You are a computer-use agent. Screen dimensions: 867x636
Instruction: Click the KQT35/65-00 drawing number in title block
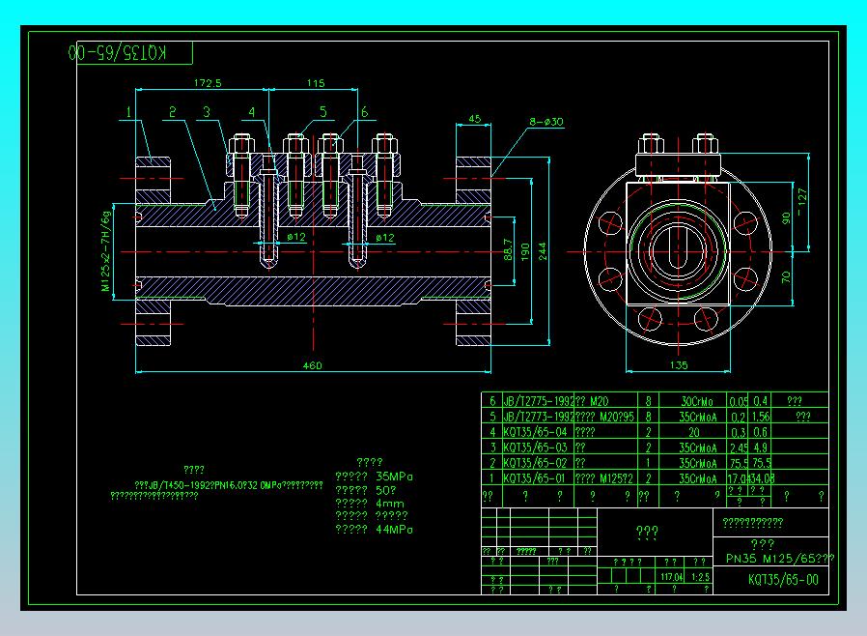click(783, 580)
